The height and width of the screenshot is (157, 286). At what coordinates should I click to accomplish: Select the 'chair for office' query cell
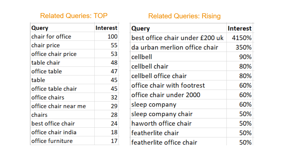(51, 37)
